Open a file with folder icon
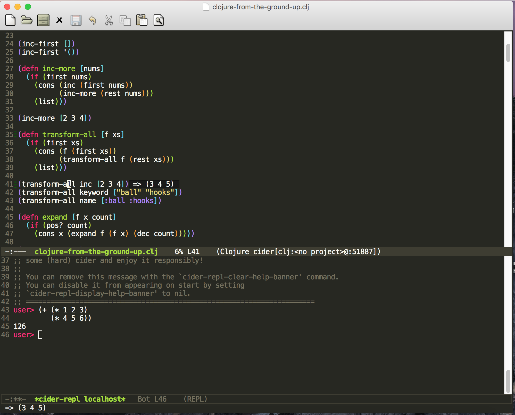Screen dimensions: 515x415 pyautogui.click(x=26, y=20)
